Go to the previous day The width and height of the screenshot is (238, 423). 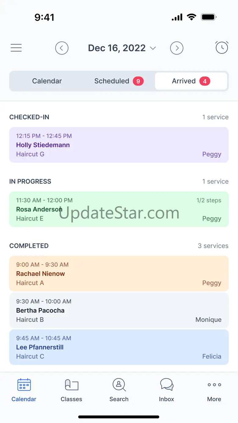point(62,48)
